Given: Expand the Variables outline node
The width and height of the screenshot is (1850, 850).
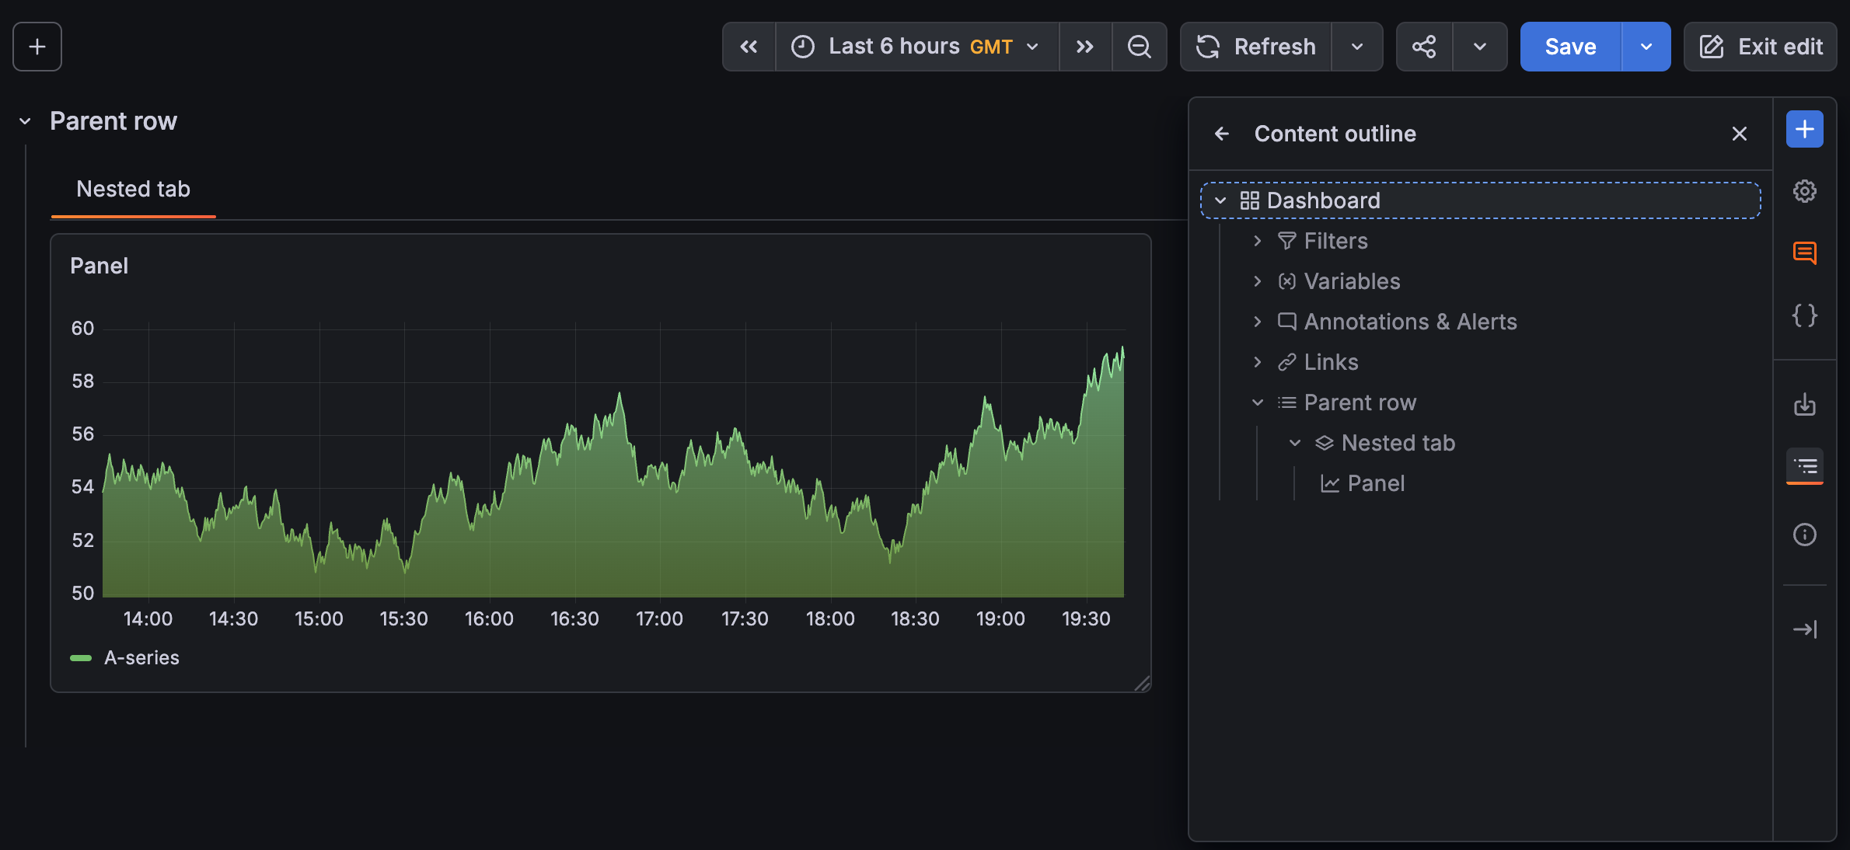Looking at the screenshot, I should click(x=1258, y=281).
